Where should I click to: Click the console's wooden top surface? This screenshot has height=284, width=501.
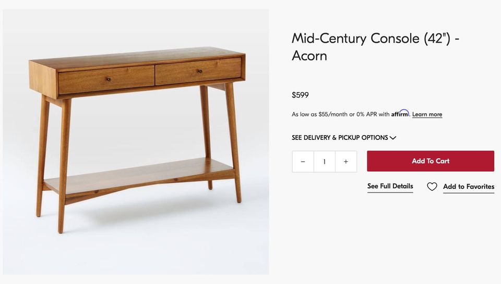[136, 57]
